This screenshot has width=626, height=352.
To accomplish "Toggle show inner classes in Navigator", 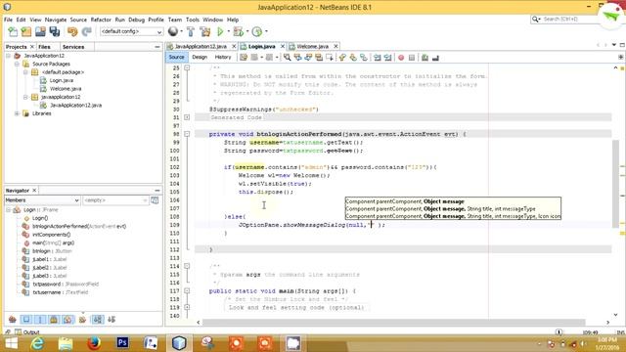I will pos(67,320).
